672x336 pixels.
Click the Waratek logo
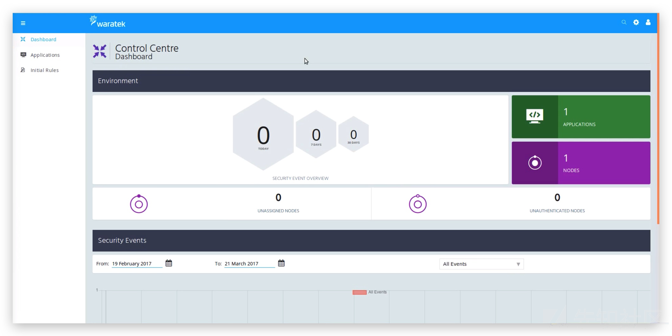coord(107,22)
